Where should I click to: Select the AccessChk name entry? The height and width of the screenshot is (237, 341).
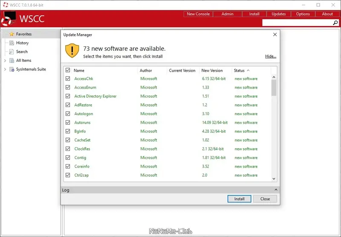[84, 78]
